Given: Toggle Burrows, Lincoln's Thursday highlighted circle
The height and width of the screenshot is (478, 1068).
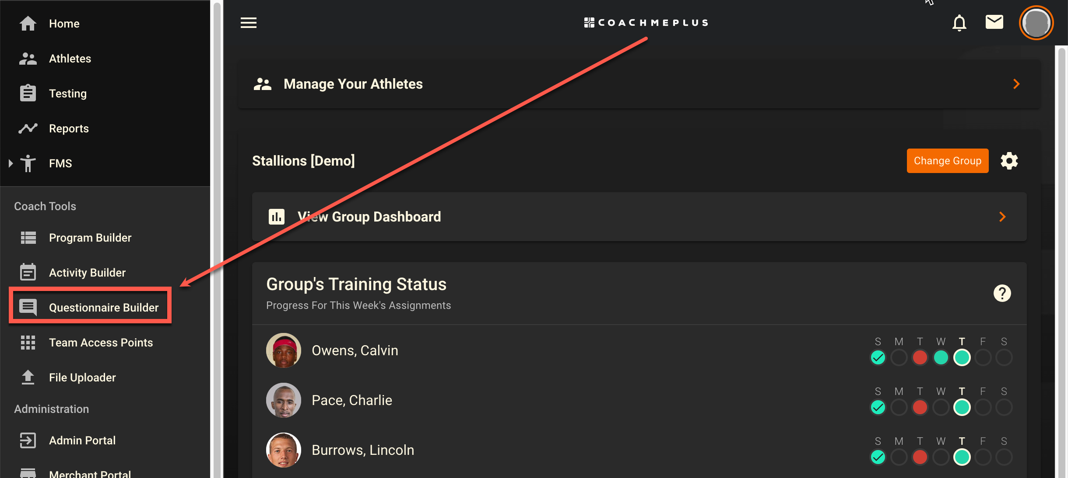Looking at the screenshot, I should click(x=962, y=457).
